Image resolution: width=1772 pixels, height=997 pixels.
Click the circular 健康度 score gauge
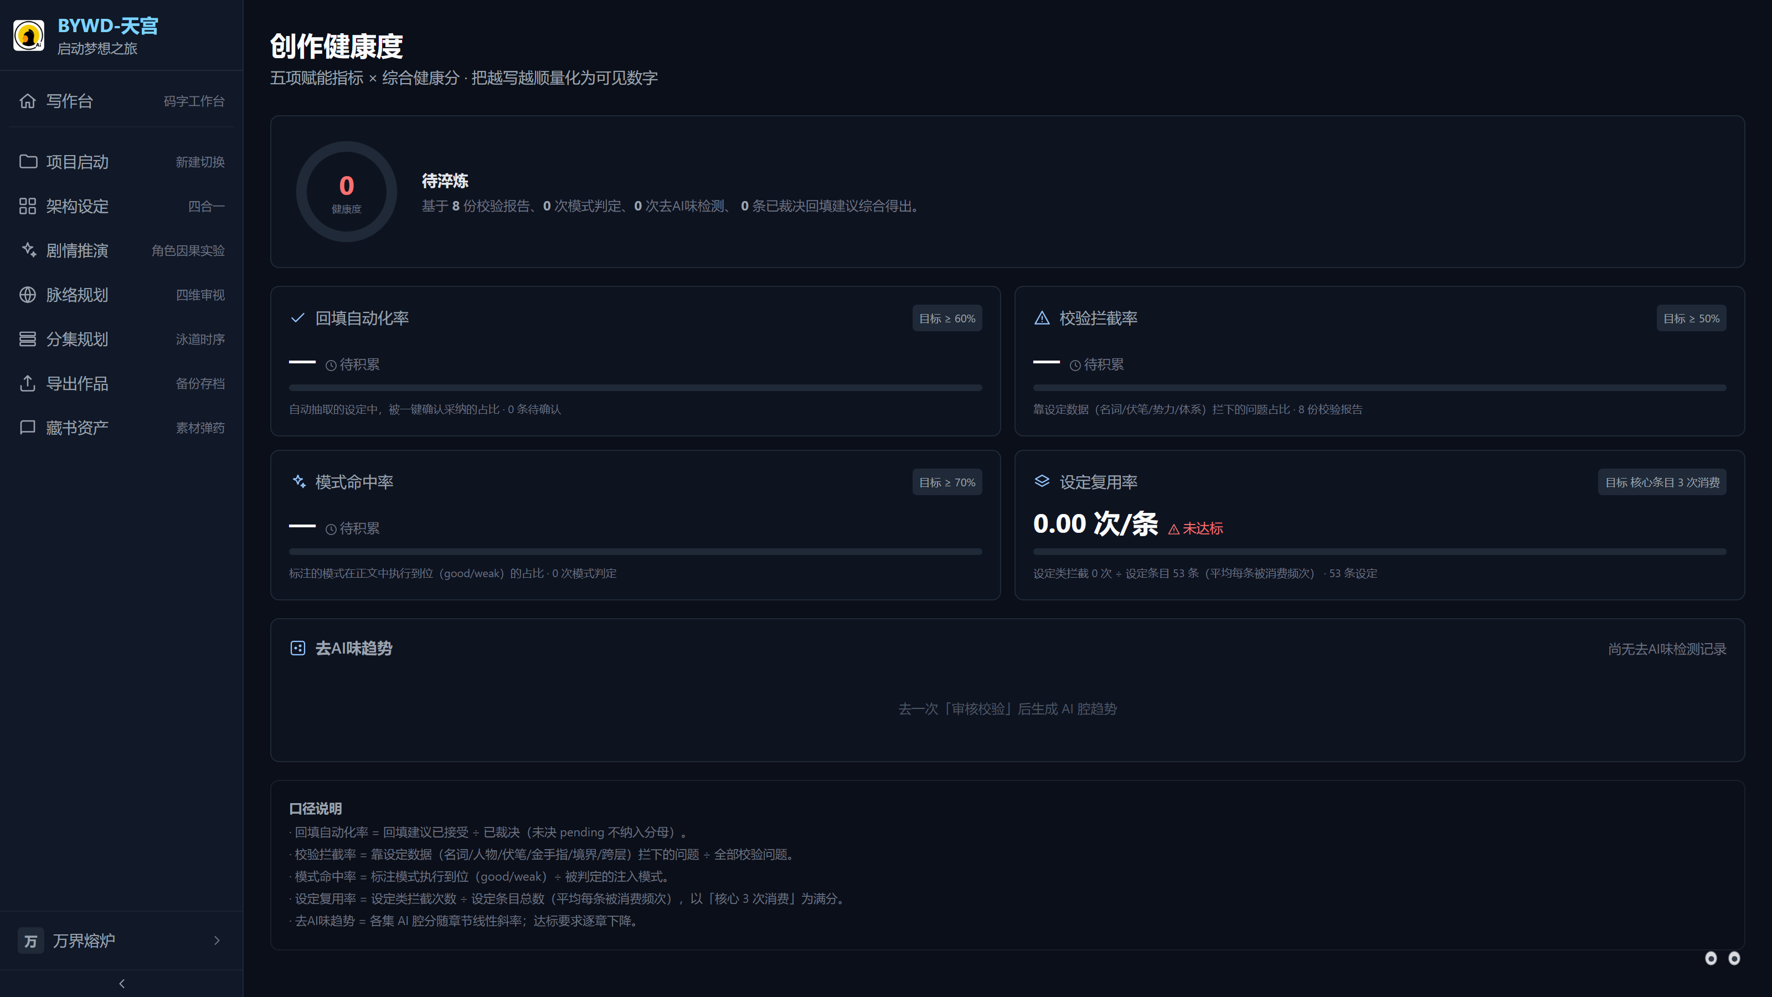(347, 192)
